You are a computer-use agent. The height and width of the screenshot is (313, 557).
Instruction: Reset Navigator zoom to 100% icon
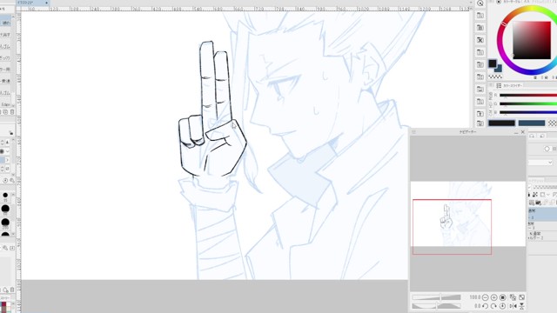503,297
